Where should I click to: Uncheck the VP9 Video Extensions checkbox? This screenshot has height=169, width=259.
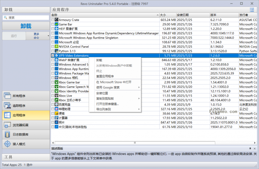(x=53, y=55)
